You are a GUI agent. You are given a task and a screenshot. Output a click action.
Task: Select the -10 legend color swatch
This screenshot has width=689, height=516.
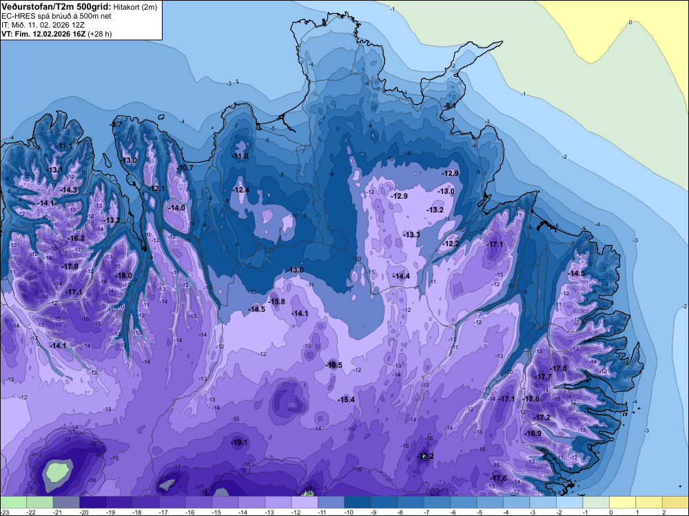click(358, 502)
